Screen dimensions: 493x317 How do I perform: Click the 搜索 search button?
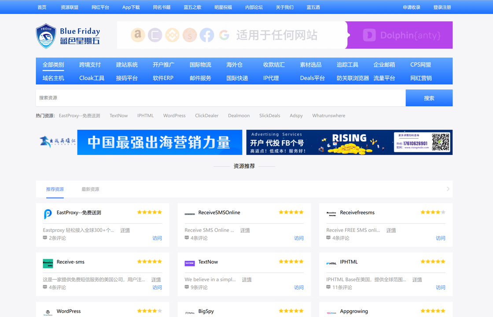click(x=429, y=98)
